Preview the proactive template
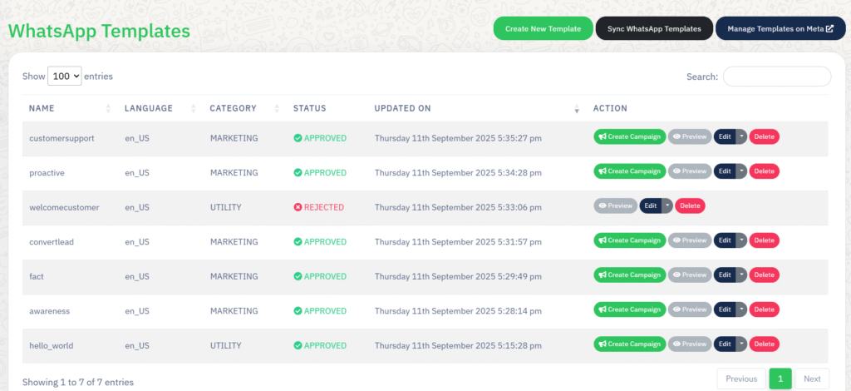The height and width of the screenshot is (391, 851). [x=689, y=171]
